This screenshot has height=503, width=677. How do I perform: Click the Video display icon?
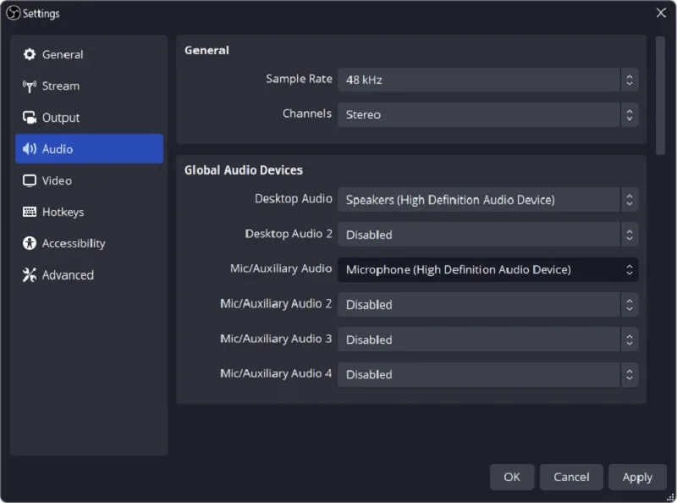pos(30,180)
